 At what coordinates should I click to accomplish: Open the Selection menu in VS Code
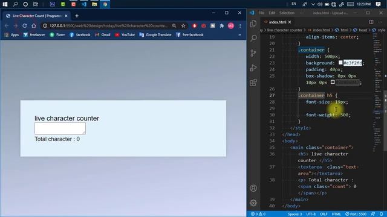287,13
